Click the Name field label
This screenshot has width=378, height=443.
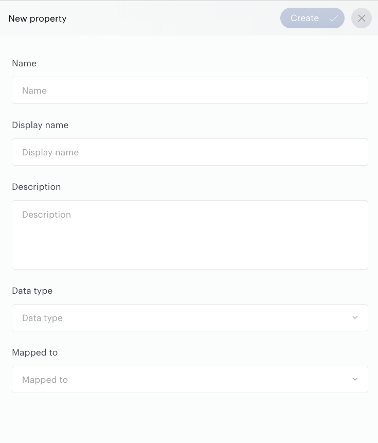[24, 63]
